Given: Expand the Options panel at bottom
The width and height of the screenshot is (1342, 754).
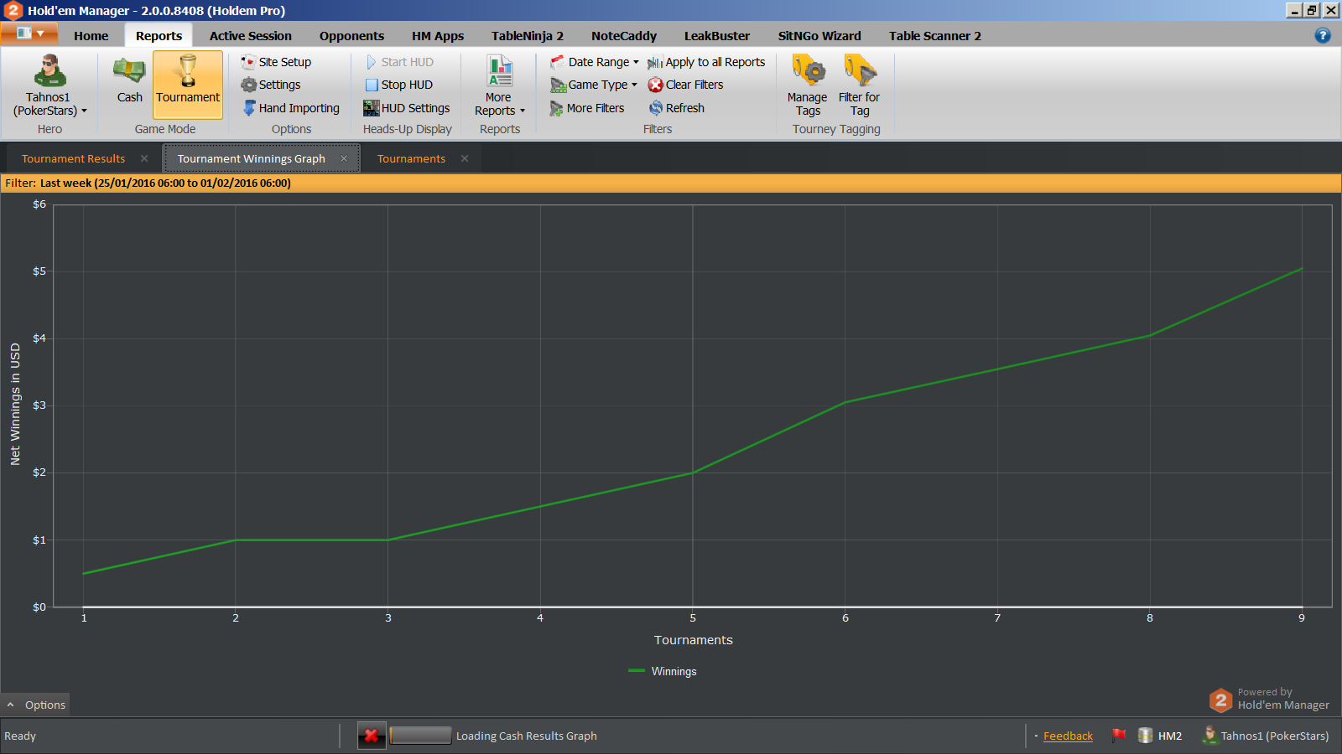Looking at the screenshot, I should coord(36,705).
